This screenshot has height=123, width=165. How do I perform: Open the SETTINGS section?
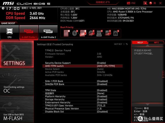point(17,54)
